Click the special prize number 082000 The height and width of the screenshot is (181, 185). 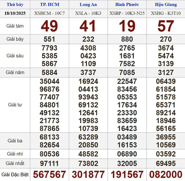tap(166, 174)
